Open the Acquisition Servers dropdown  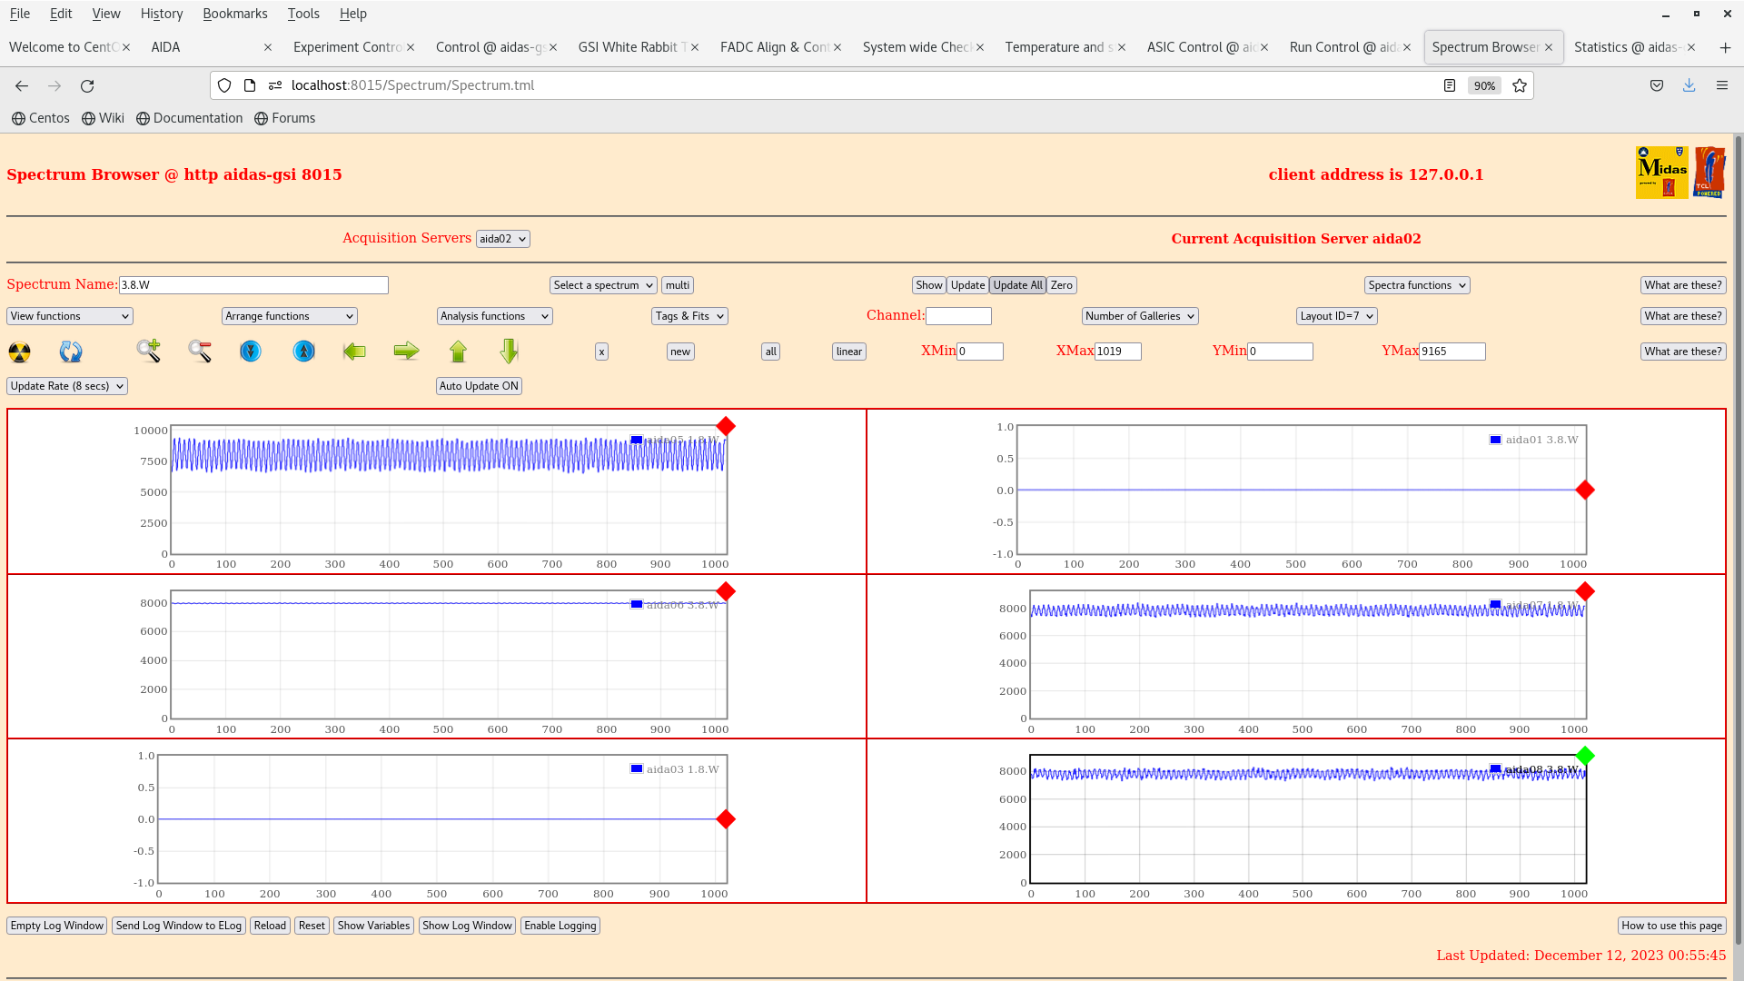click(x=502, y=238)
